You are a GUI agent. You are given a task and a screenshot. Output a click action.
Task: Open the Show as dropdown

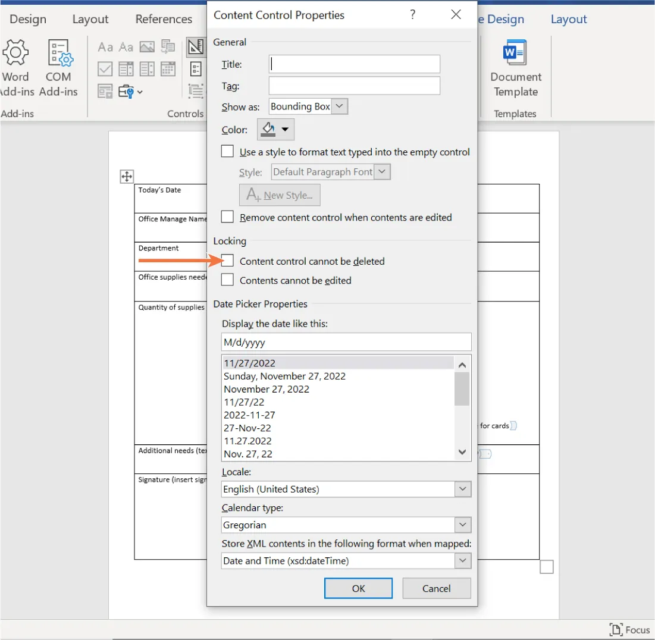pyautogui.click(x=339, y=106)
